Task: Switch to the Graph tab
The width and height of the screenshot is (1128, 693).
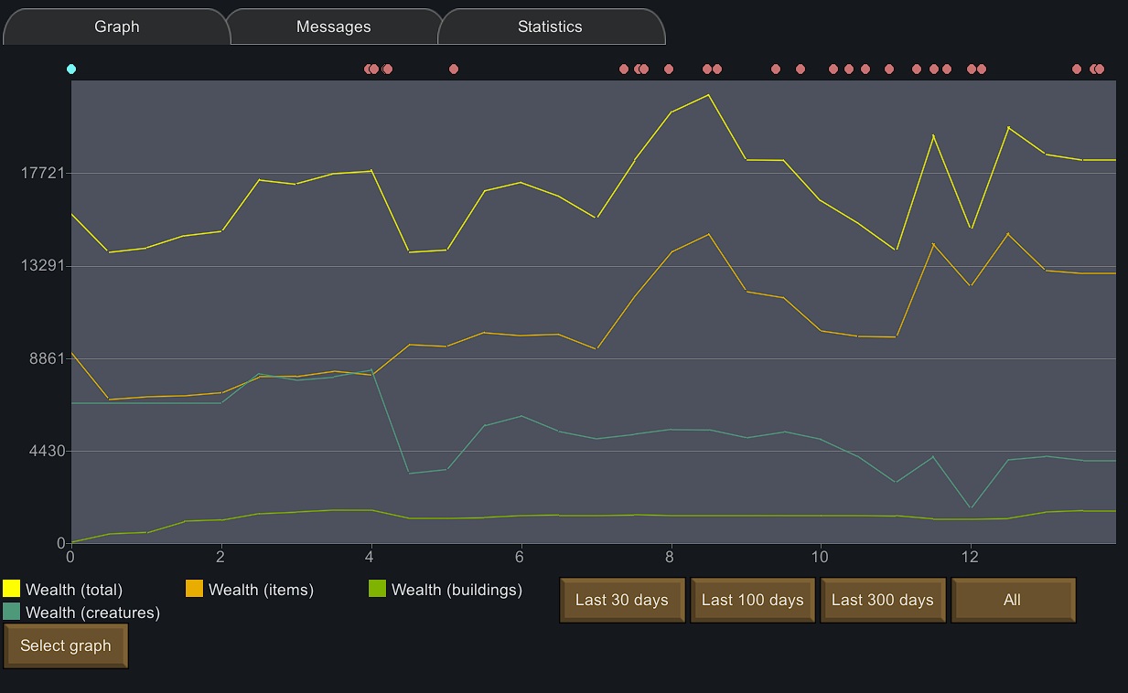Action: (117, 27)
